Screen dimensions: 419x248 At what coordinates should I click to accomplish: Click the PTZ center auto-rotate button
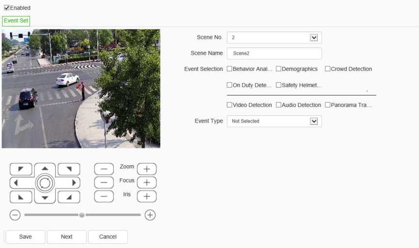pos(45,183)
